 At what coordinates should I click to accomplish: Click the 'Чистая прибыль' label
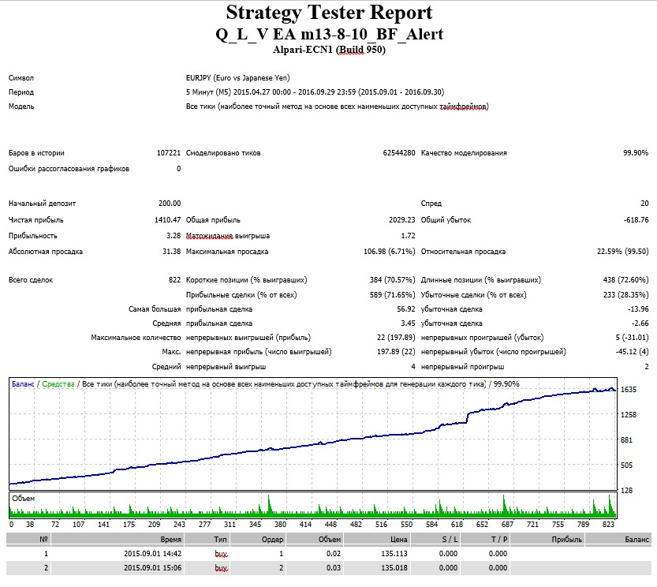point(36,219)
